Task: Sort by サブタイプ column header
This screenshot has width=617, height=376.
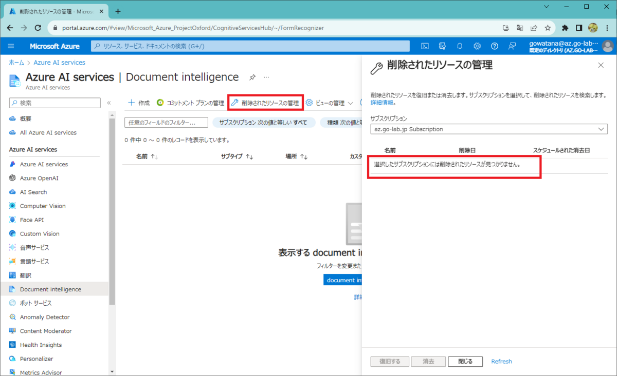Action: click(x=237, y=156)
